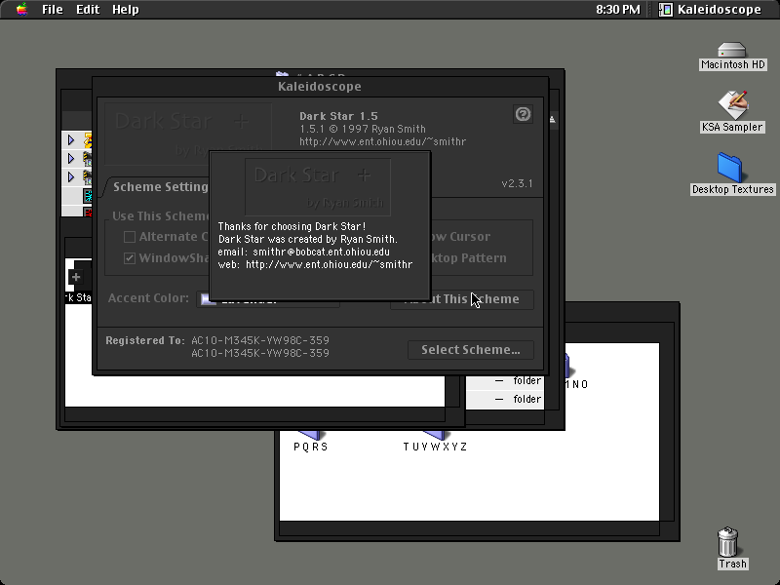Click the Desktop Pattern option label
This screenshot has width=780, height=585.
tap(469, 258)
